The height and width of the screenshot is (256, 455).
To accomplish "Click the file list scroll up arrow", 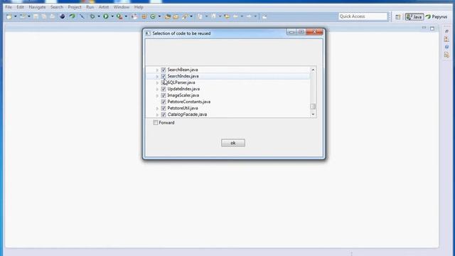I will coord(313,70).
